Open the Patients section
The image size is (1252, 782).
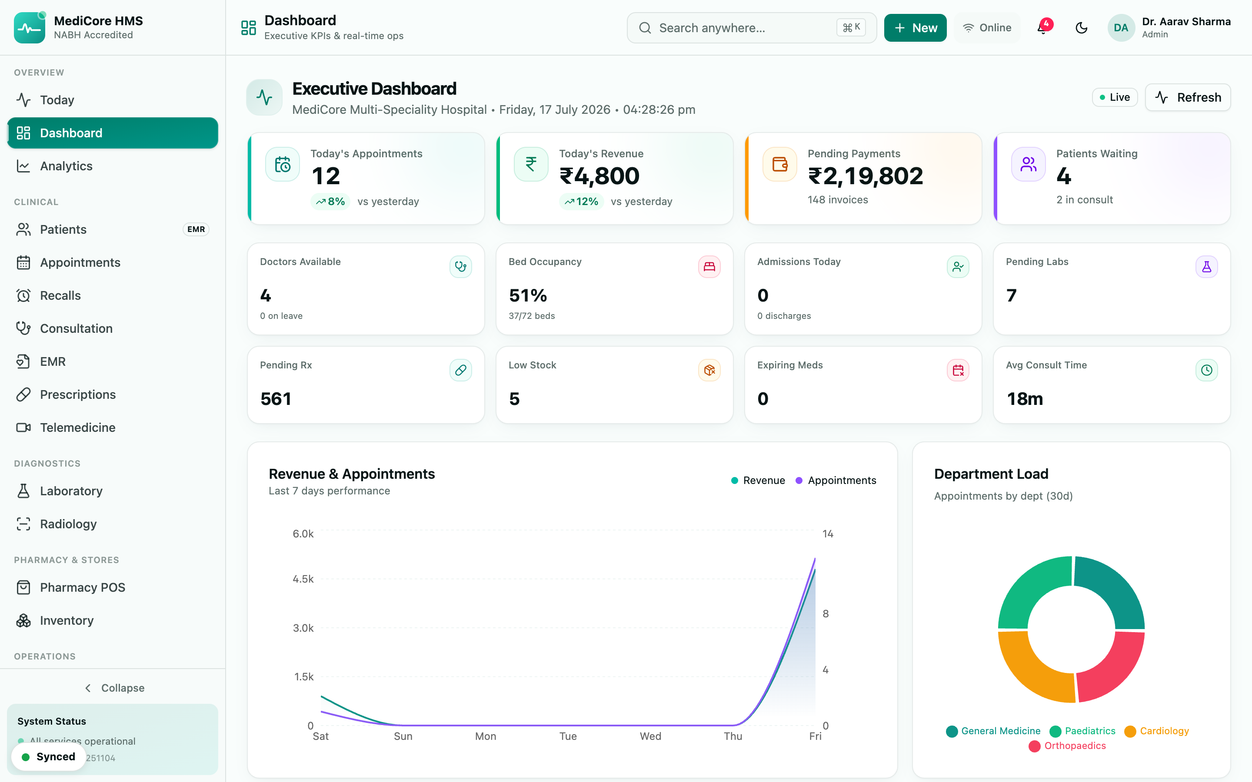click(112, 230)
